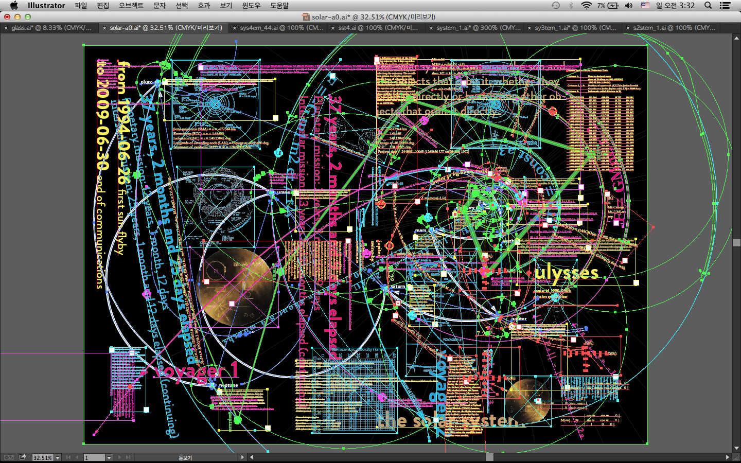Viewport: 741px width, 463px height.
Task: Click the sync status icon at bottom left
Action: point(9,457)
